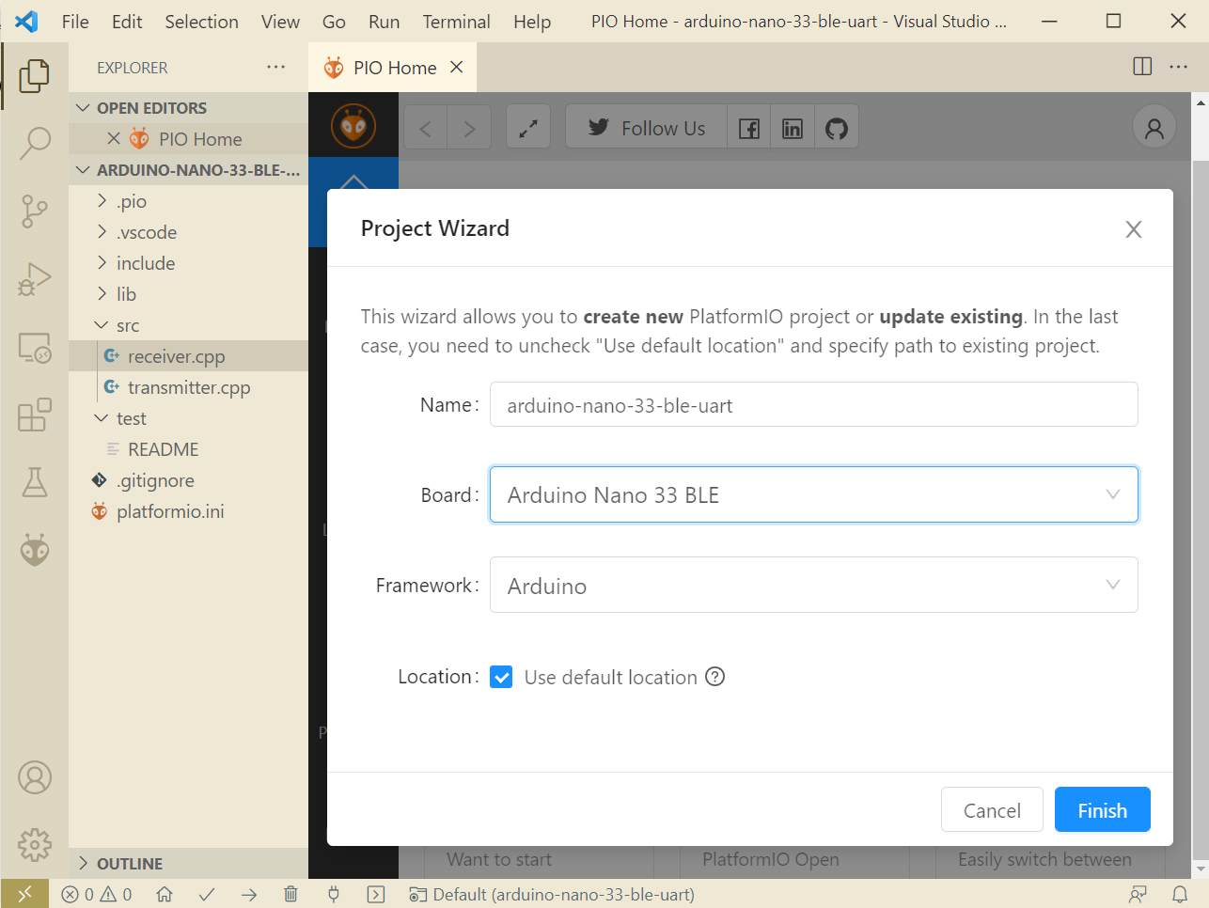Show help for default location
Screen dimensions: 1209x908
pyautogui.click(x=715, y=677)
